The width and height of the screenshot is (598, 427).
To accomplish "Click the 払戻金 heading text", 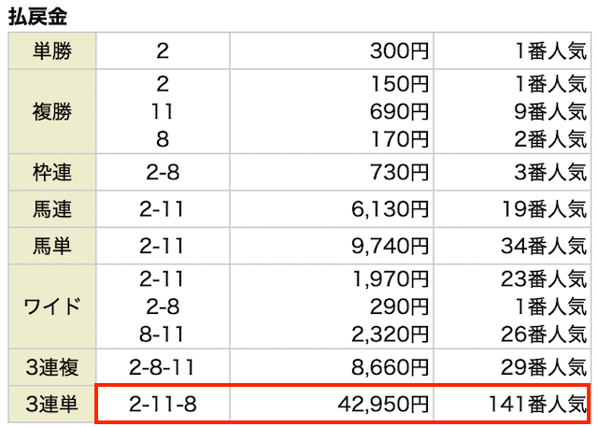I will pyautogui.click(x=37, y=16).
